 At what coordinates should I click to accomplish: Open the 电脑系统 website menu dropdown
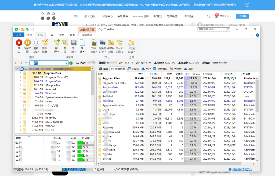173,16
